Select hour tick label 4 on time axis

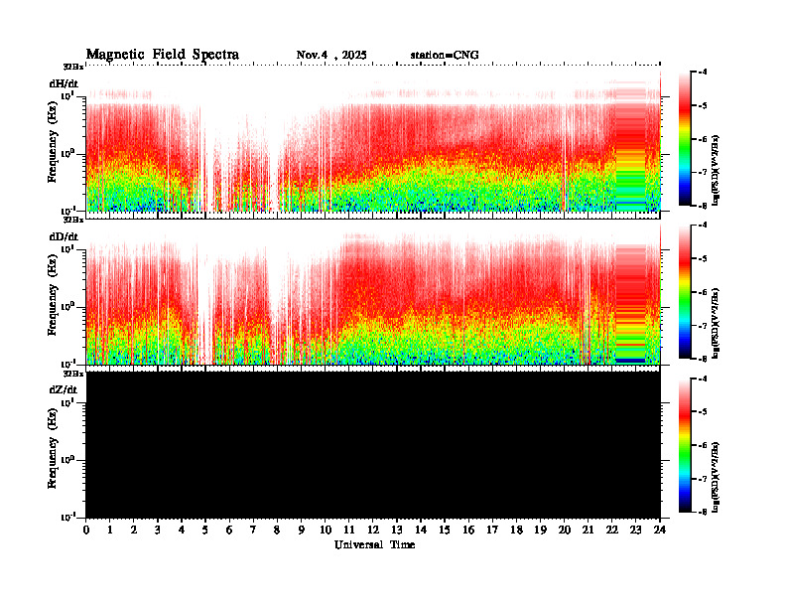pyautogui.click(x=182, y=530)
